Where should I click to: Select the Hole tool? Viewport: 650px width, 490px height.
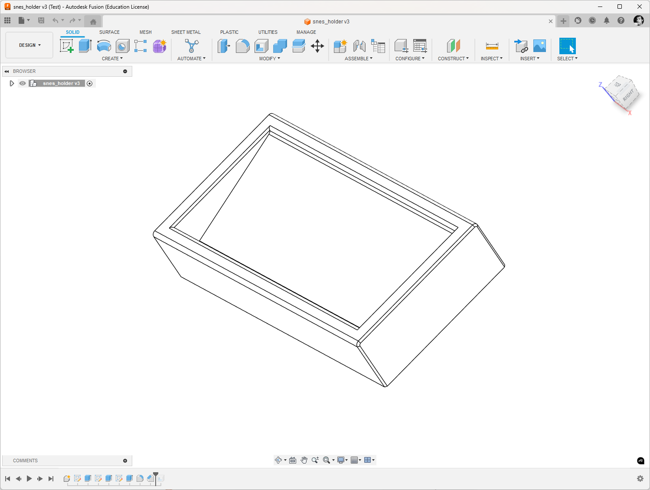pos(122,46)
